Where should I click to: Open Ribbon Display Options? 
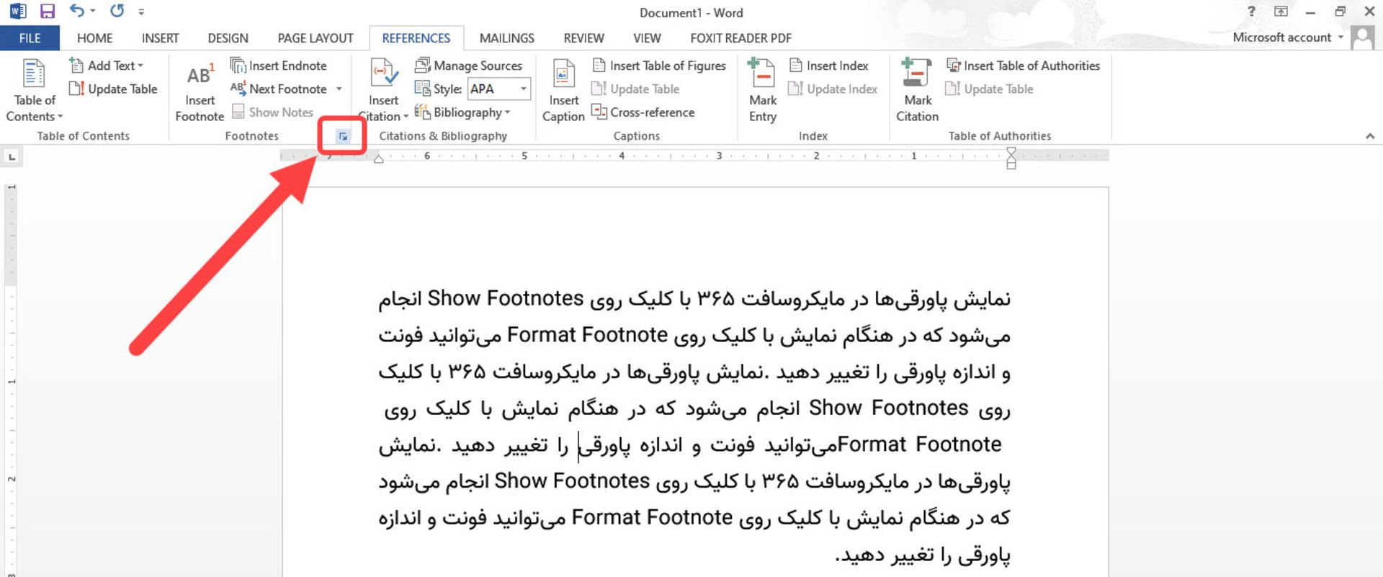[1281, 12]
